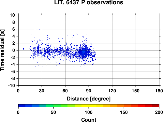This screenshot has width=163, height=122.
Task: Click the colorbar tick label 50
Action: pyautogui.click(x=53, y=112)
